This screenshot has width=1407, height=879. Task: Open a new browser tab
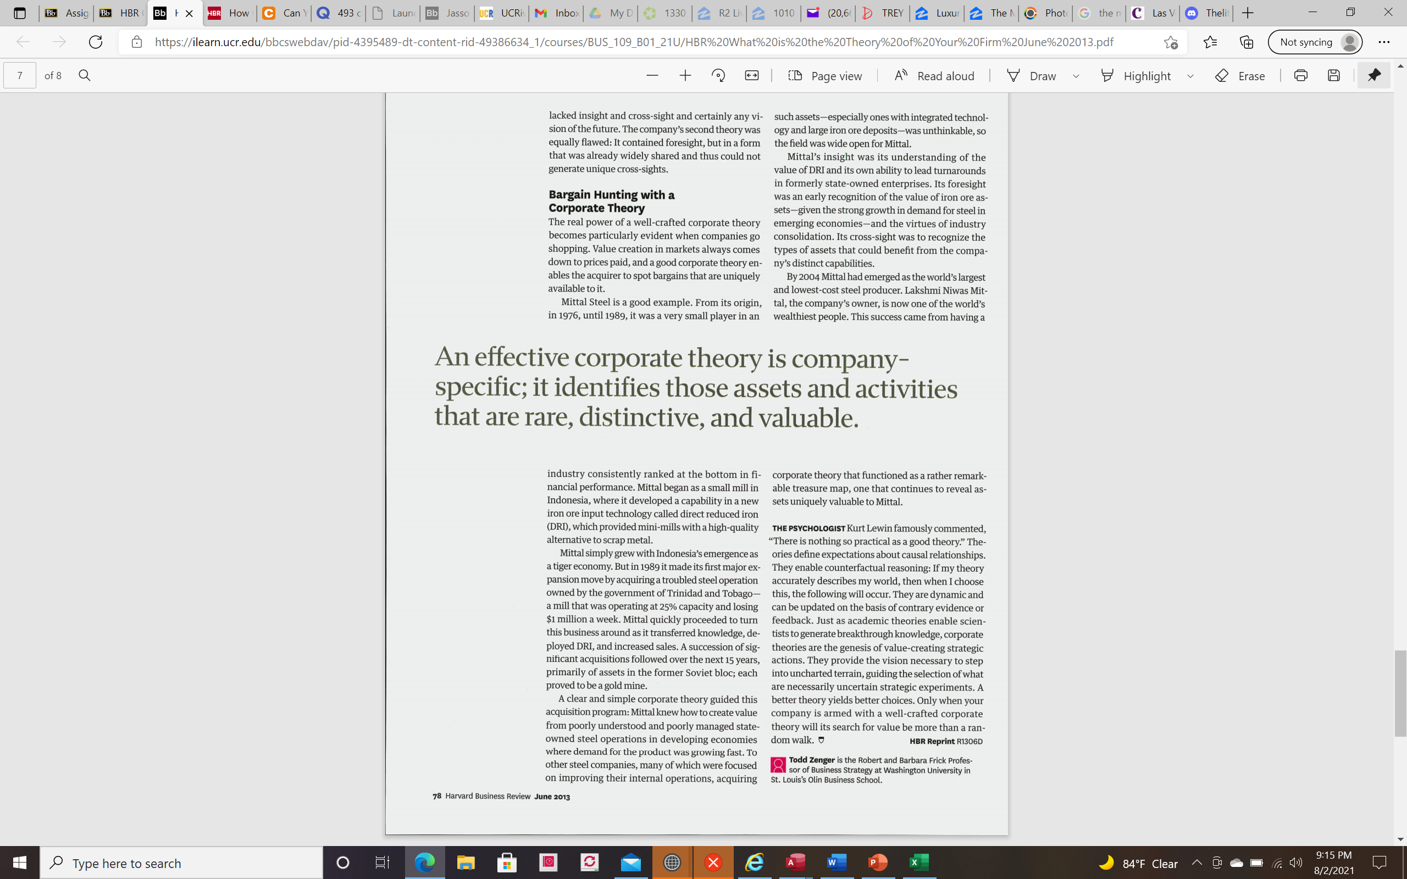coord(1248,13)
